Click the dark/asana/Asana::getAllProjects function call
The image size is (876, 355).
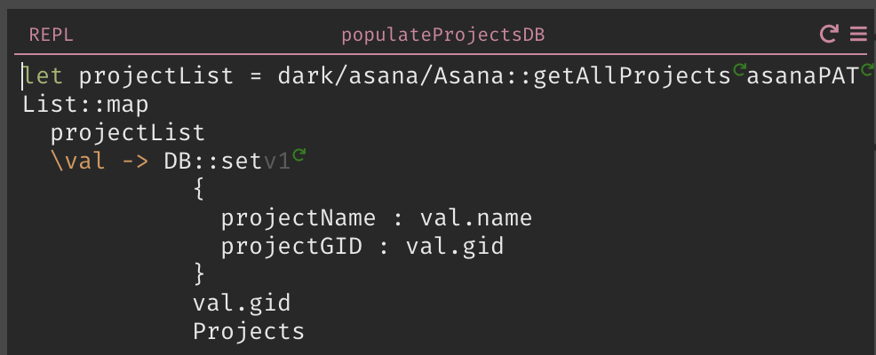click(x=505, y=76)
